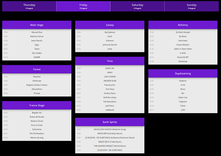
Task: Click Ocean Wisdom in Alchemy lineup
Action: tap(183, 45)
